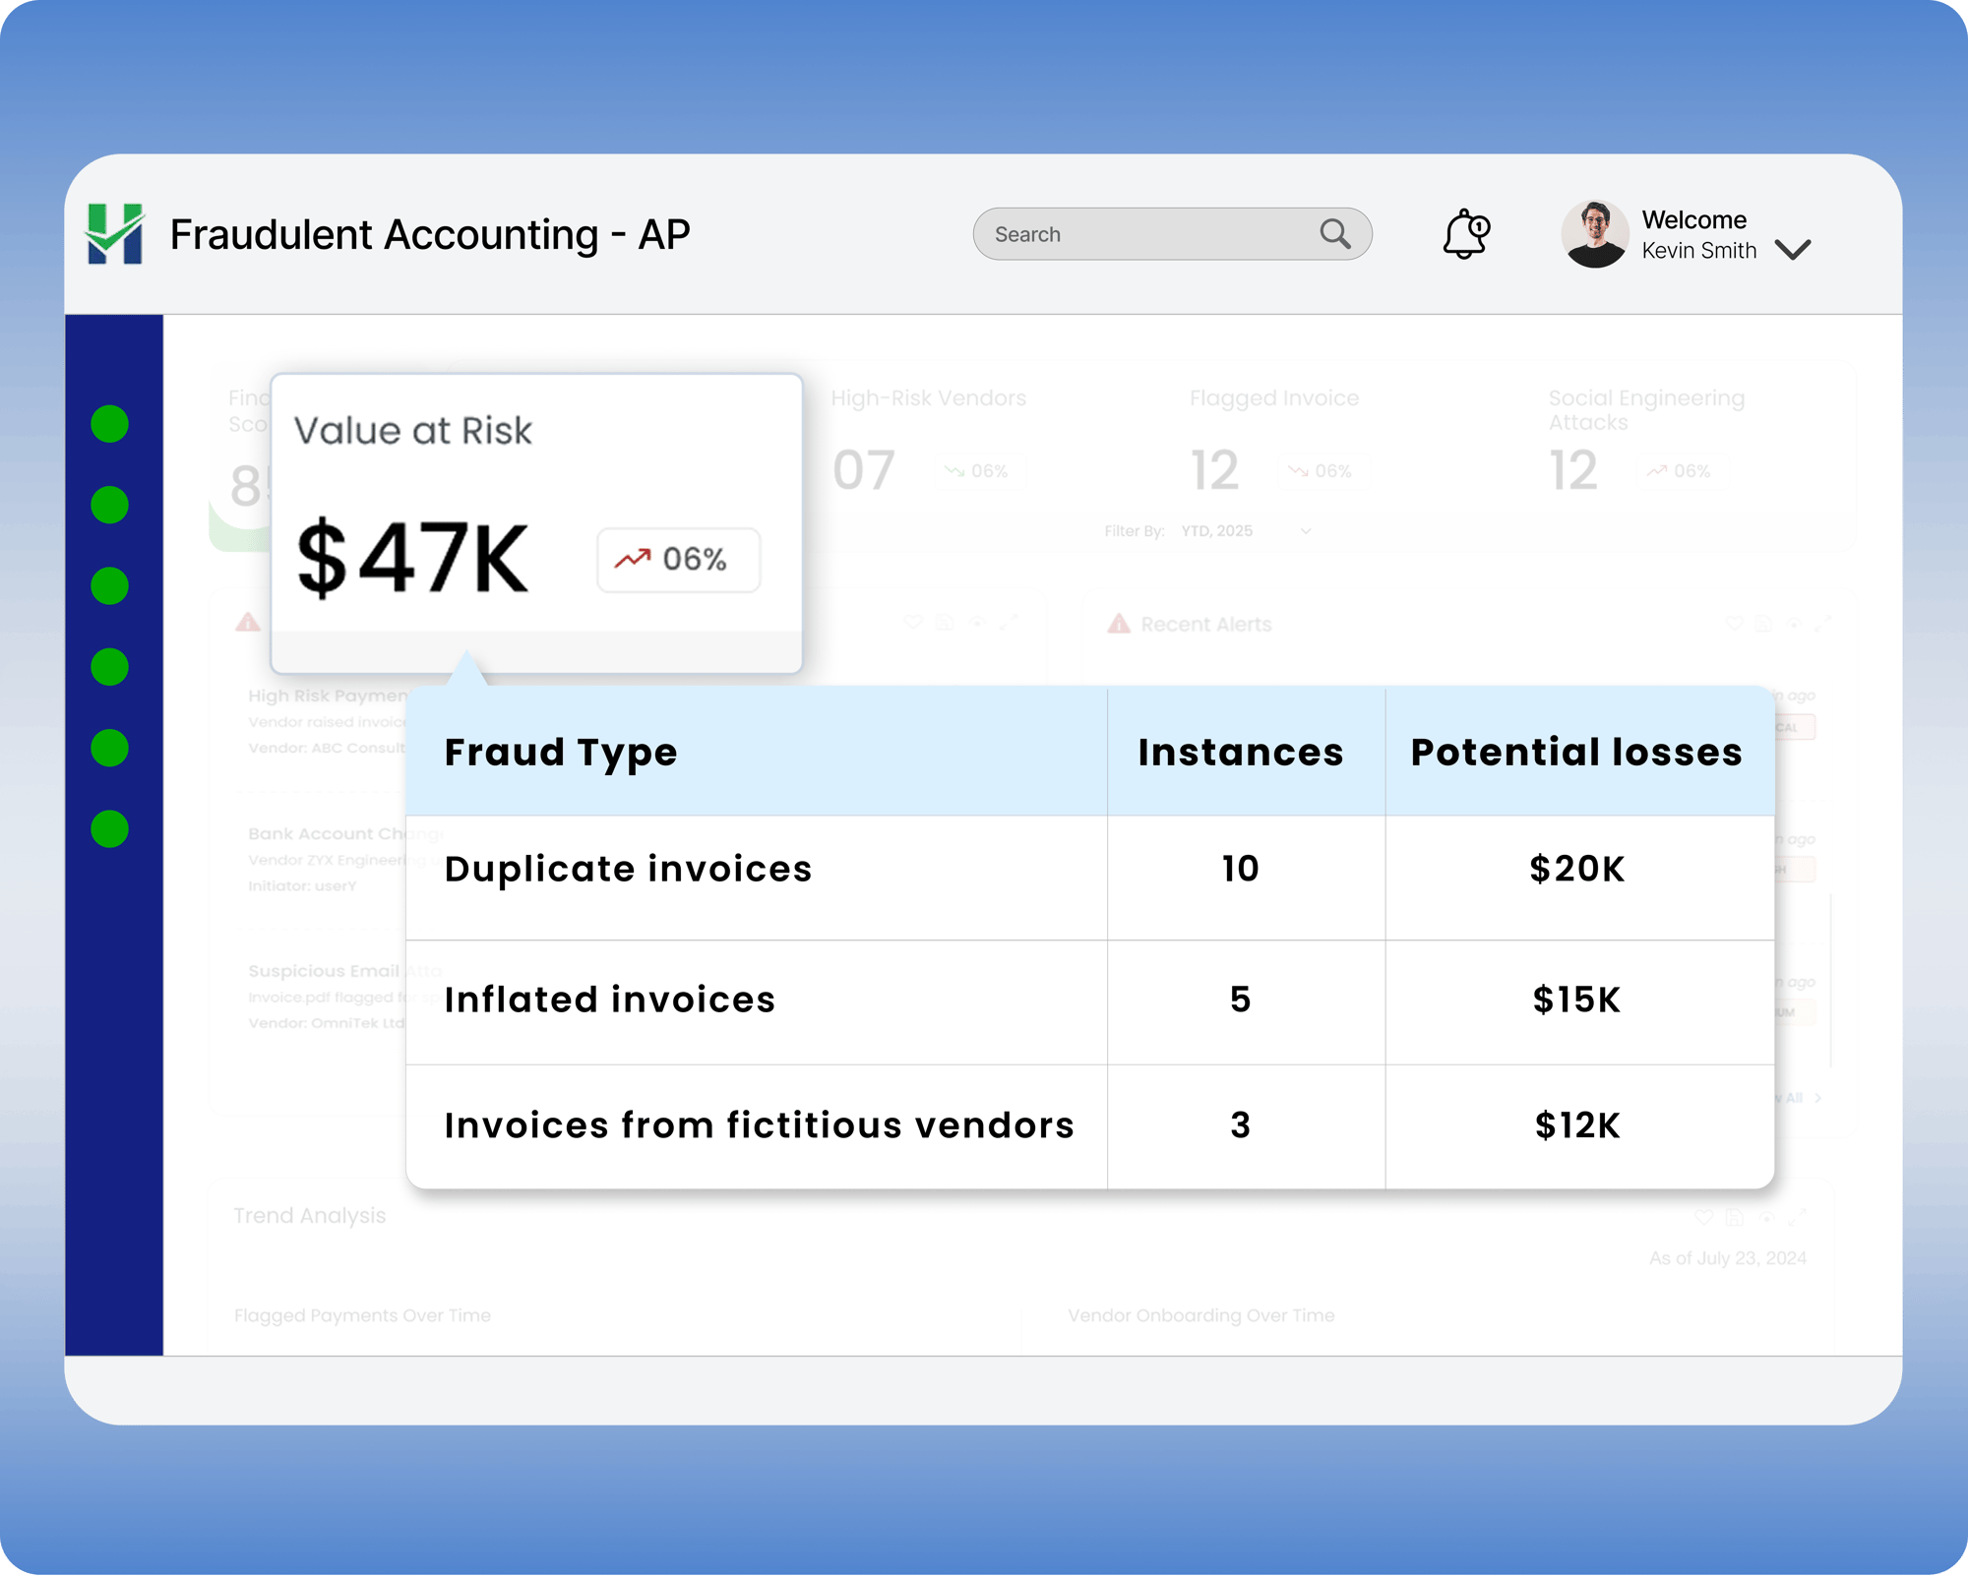Open Kevin Smith's profile avatar
The width and height of the screenshot is (1968, 1577).
pos(1594,234)
